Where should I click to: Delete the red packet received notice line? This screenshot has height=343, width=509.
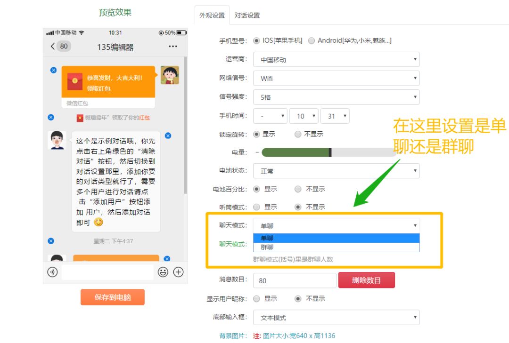coord(51,117)
